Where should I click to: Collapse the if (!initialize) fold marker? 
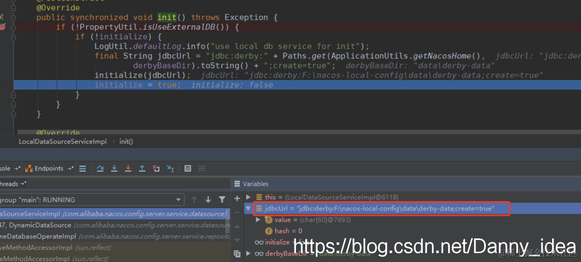14,37
